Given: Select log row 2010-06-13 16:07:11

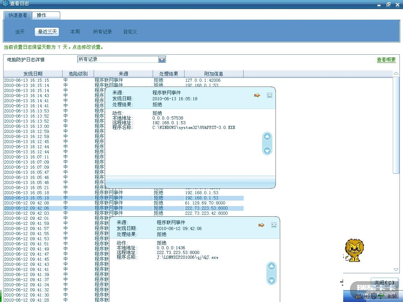Looking at the screenshot, I should click(x=54, y=157).
